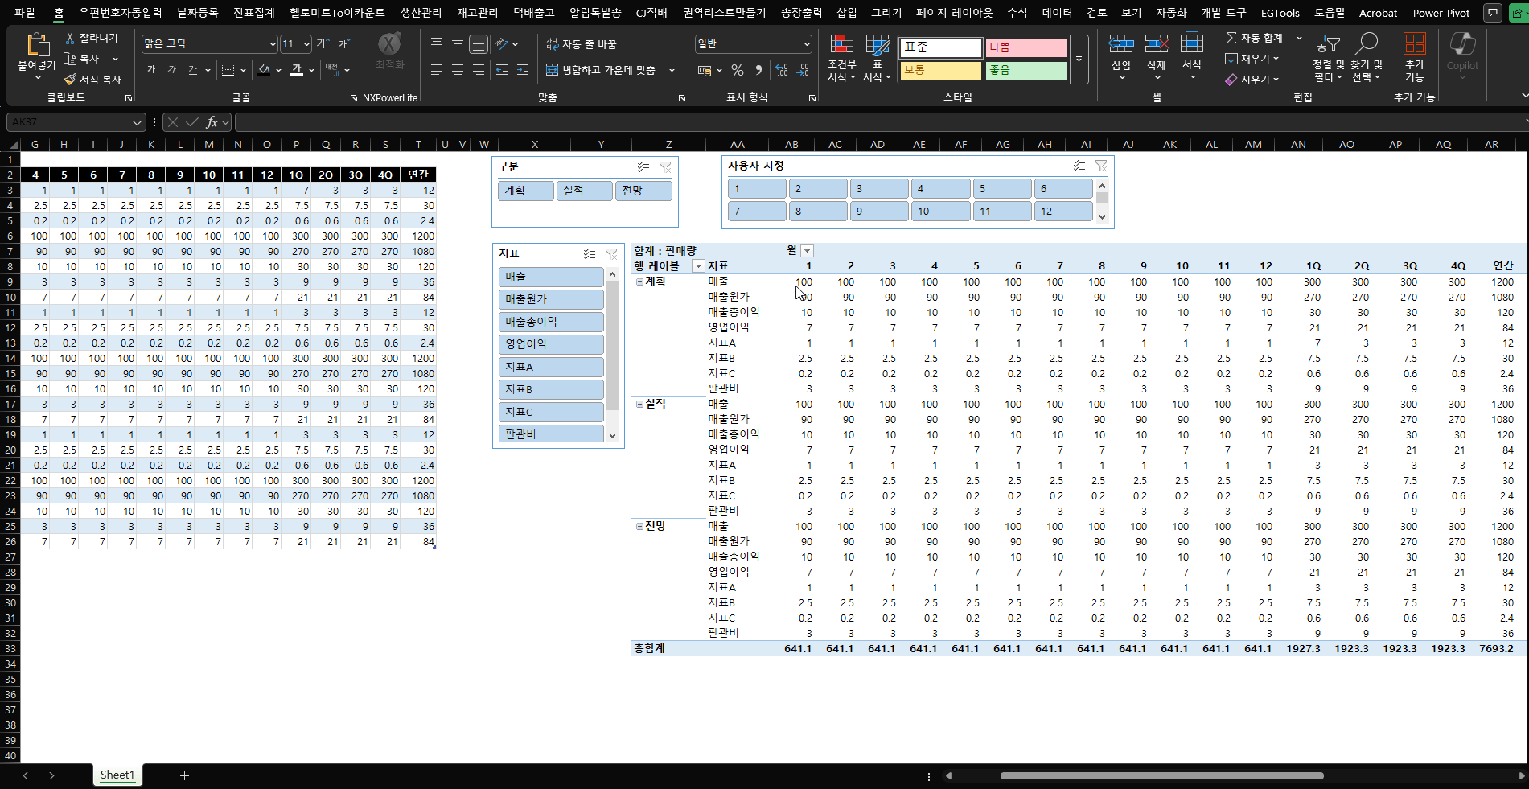This screenshot has width=1529, height=789.
Task: Apply the 나쁨 cell style swatch
Action: tap(1025, 48)
